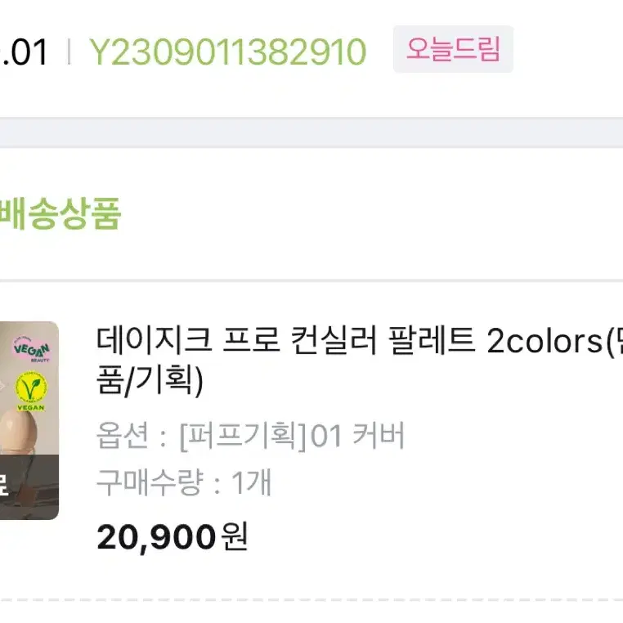The height and width of the screenshot is (623, 623).
Task: Click the dark overlay banner on thumbnail
Action: tap(29, 487)
